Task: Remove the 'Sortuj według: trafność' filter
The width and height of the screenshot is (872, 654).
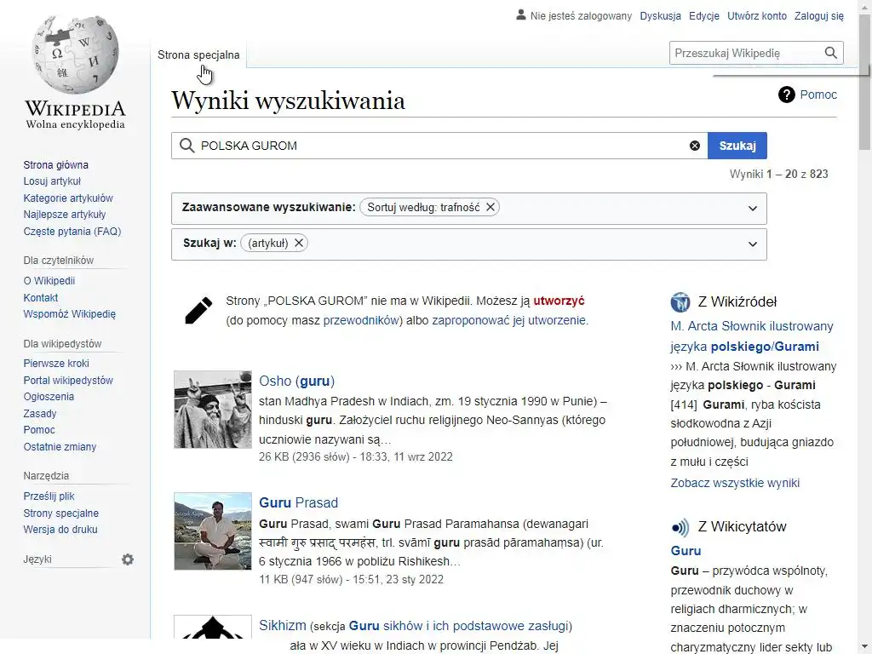Action: pos(490,207)
